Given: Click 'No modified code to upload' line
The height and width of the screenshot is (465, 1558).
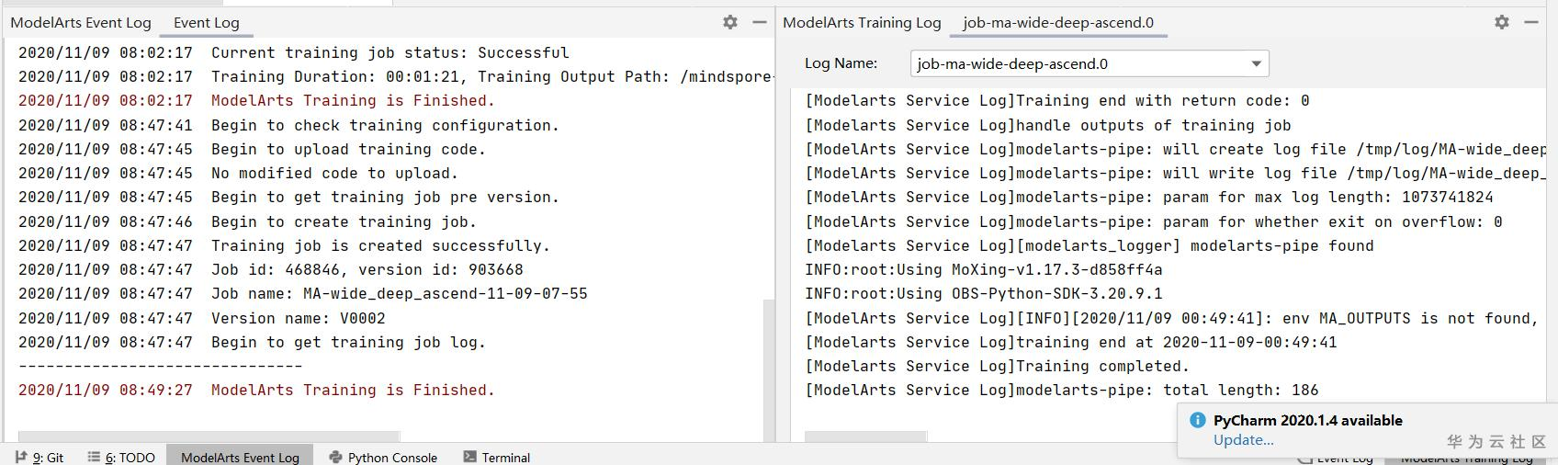Looking at the screenshot, I should click(x=239, y=173).
